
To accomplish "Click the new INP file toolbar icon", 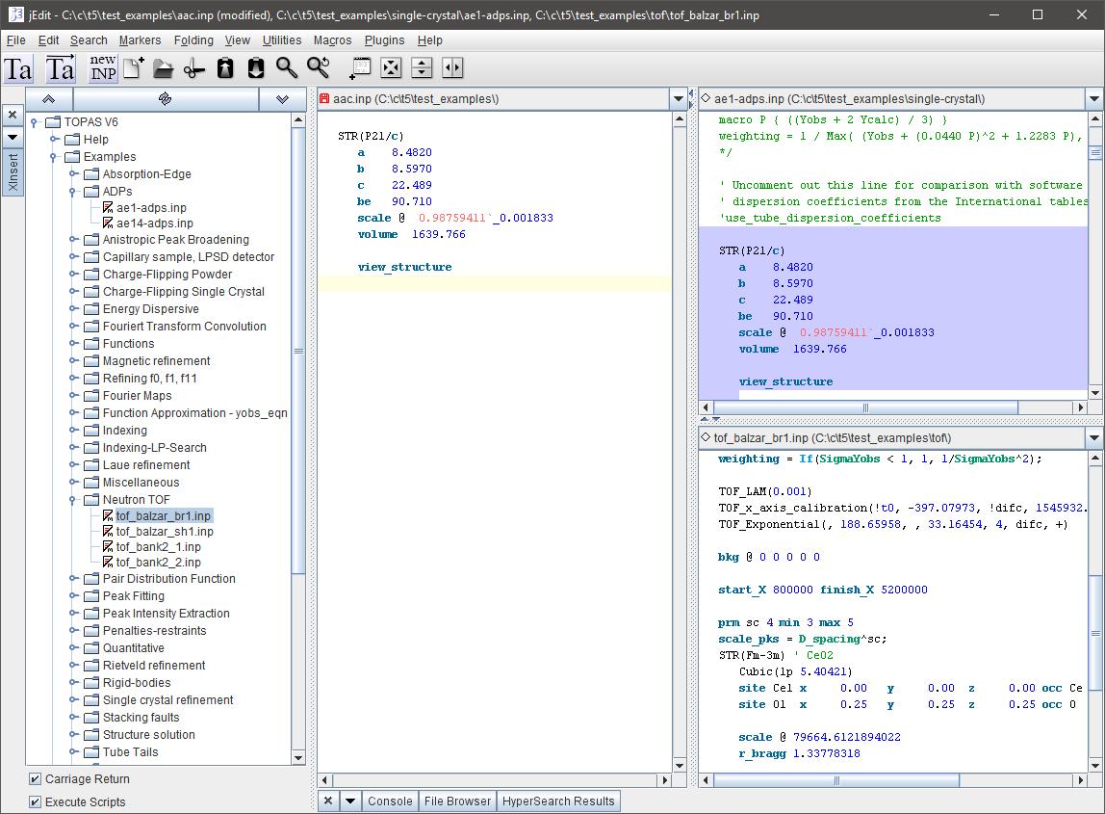I will point(102,68).
